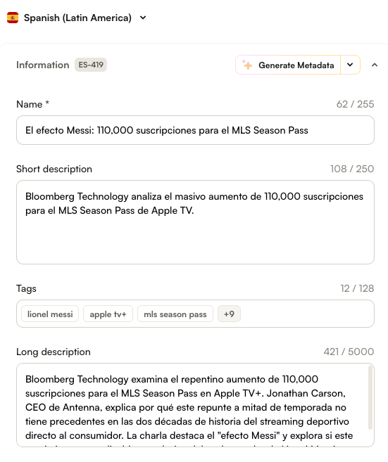Viewport: 388px width, 462px height.
Task: Focus the Name input field
Action: coord(195,130)
